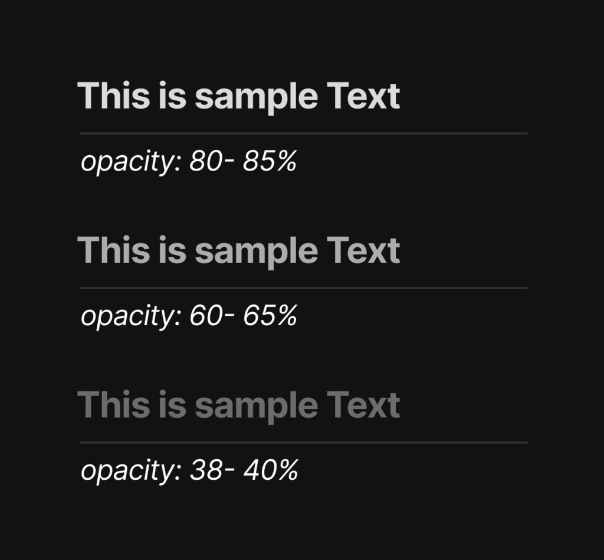Click the word 'This' in the dimmest heading
The height and width of the screenshot is (560, 604).
pyautogui.click(x=114, y=404)
